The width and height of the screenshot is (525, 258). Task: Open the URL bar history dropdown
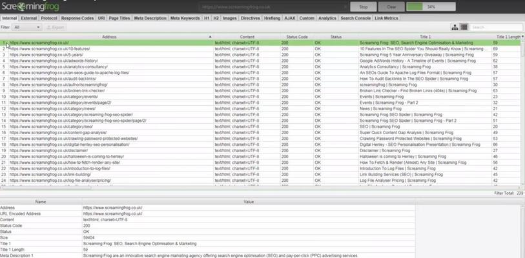coord(345,6)
